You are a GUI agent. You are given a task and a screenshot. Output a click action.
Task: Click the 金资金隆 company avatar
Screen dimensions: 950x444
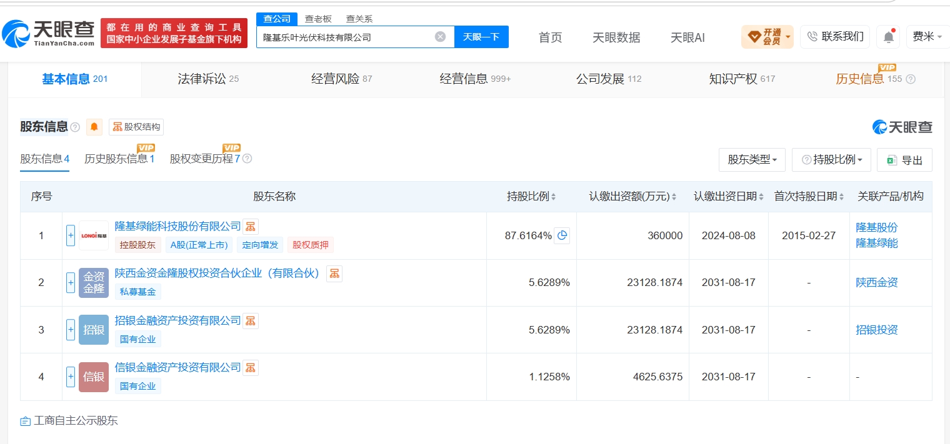[x=94, y=283]
